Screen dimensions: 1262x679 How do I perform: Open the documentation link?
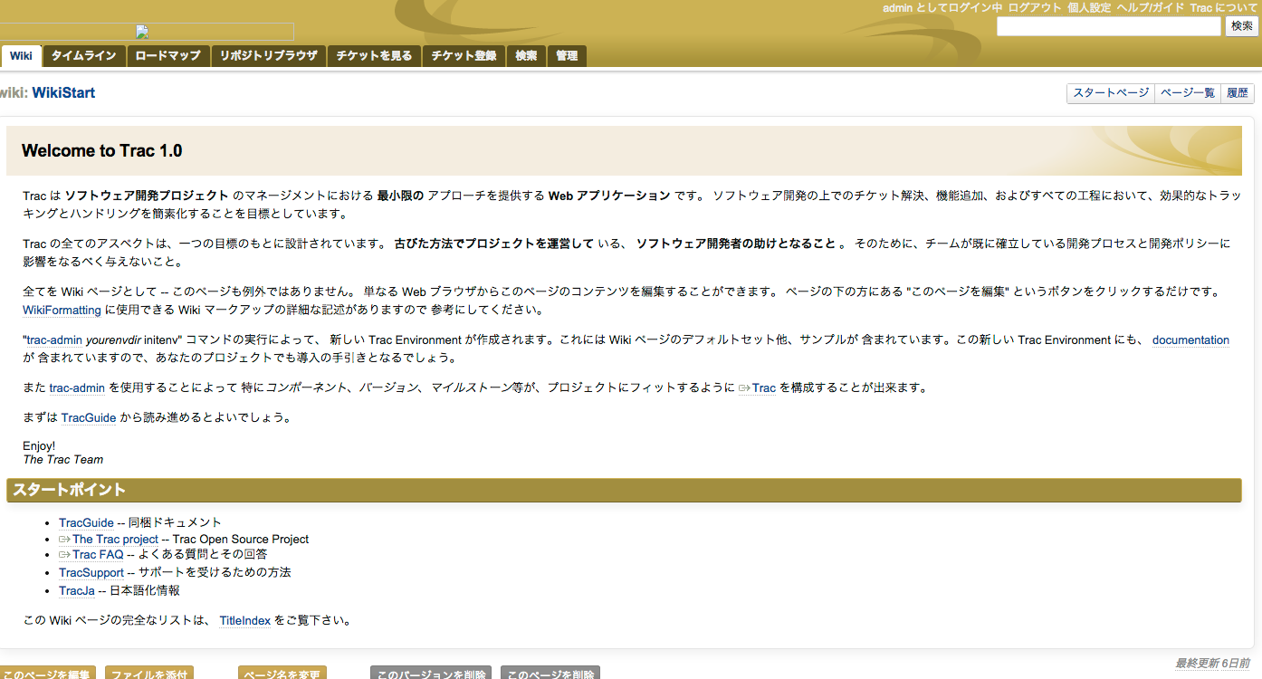pos(1190,340)
